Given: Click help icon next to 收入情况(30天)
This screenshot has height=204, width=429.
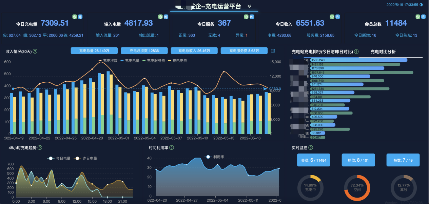Looking at the screenshot, I should coord(35,52).
